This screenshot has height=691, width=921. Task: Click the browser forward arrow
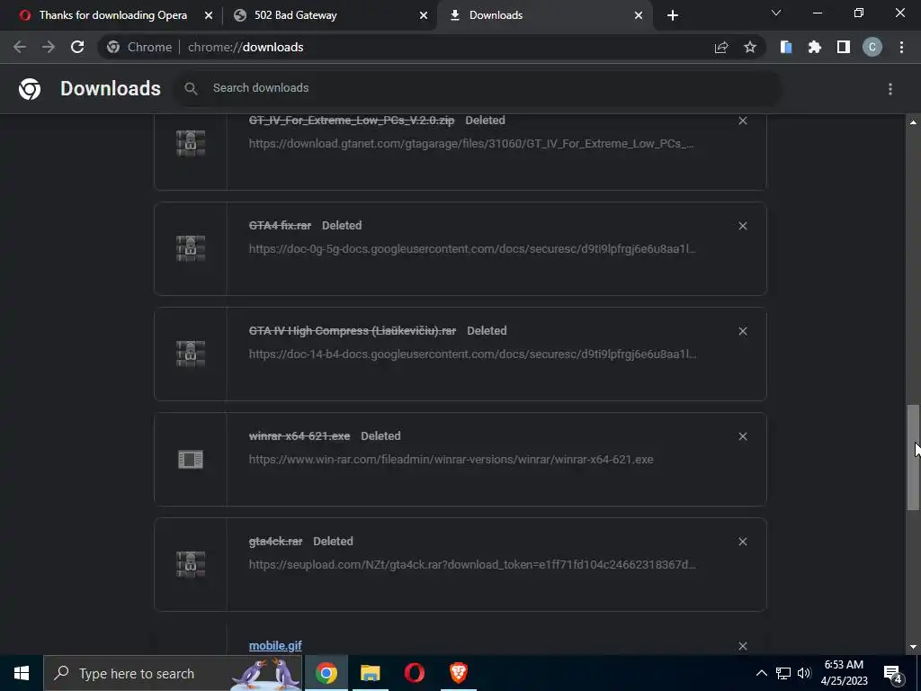pos(49,47)
